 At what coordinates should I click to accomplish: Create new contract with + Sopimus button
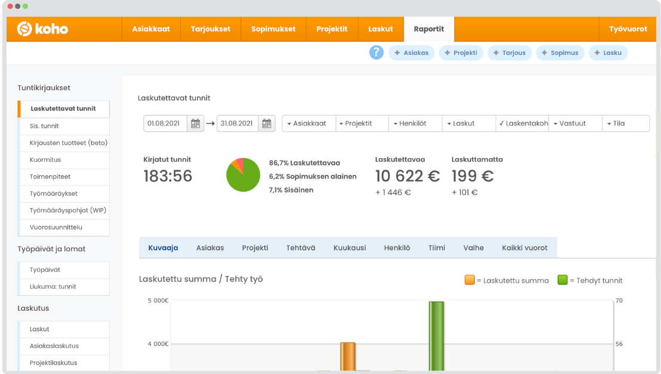[560, 52]
